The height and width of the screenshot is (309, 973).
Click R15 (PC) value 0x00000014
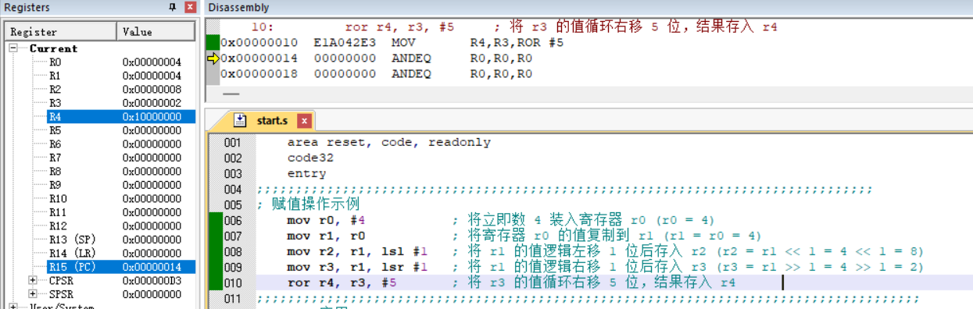click(x=152, y=267)
